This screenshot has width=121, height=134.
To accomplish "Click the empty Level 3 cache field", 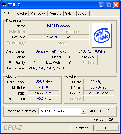I will point(98,98).
